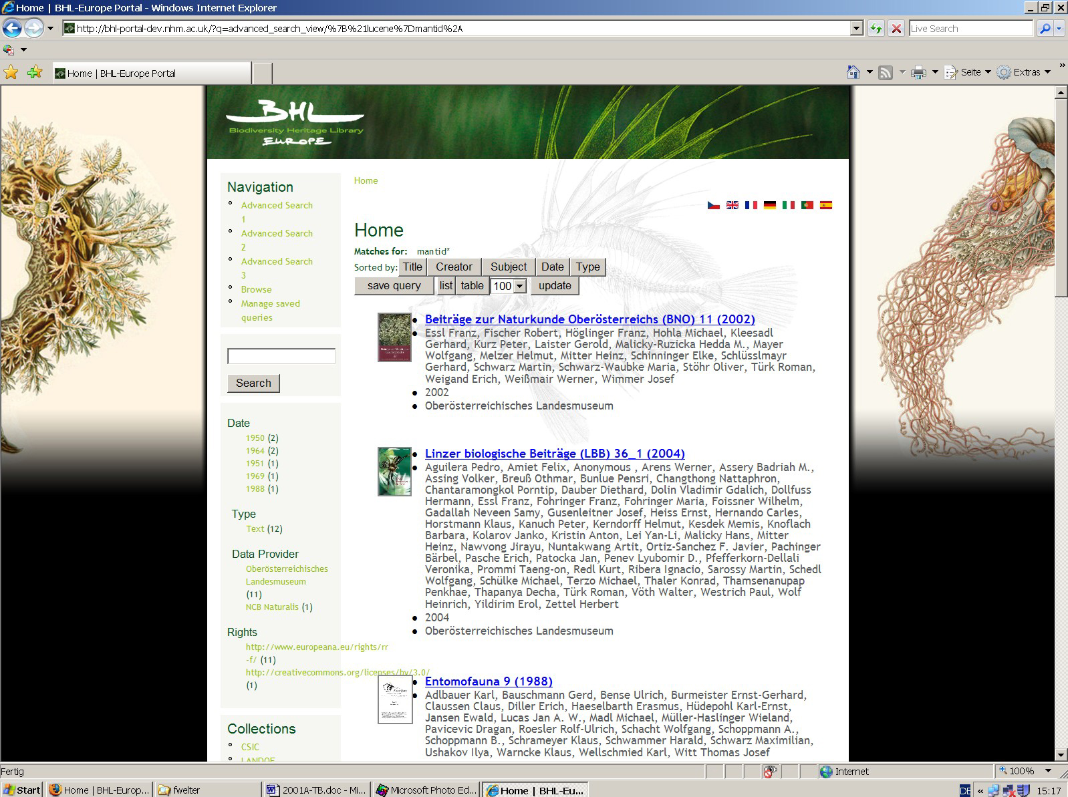The image size is (1068, 797).
Task: Open Linzer biologische Beiträge (LBB) 36_1 link
Action: pyautogui.click(x=555, y=454)
